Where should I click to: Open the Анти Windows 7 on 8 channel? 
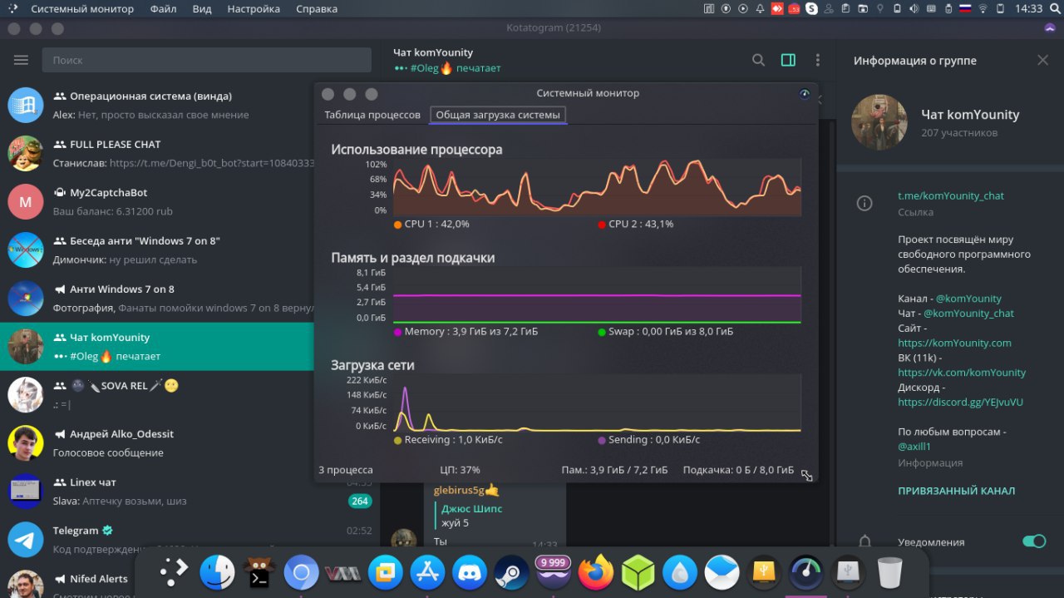[158, 299]
